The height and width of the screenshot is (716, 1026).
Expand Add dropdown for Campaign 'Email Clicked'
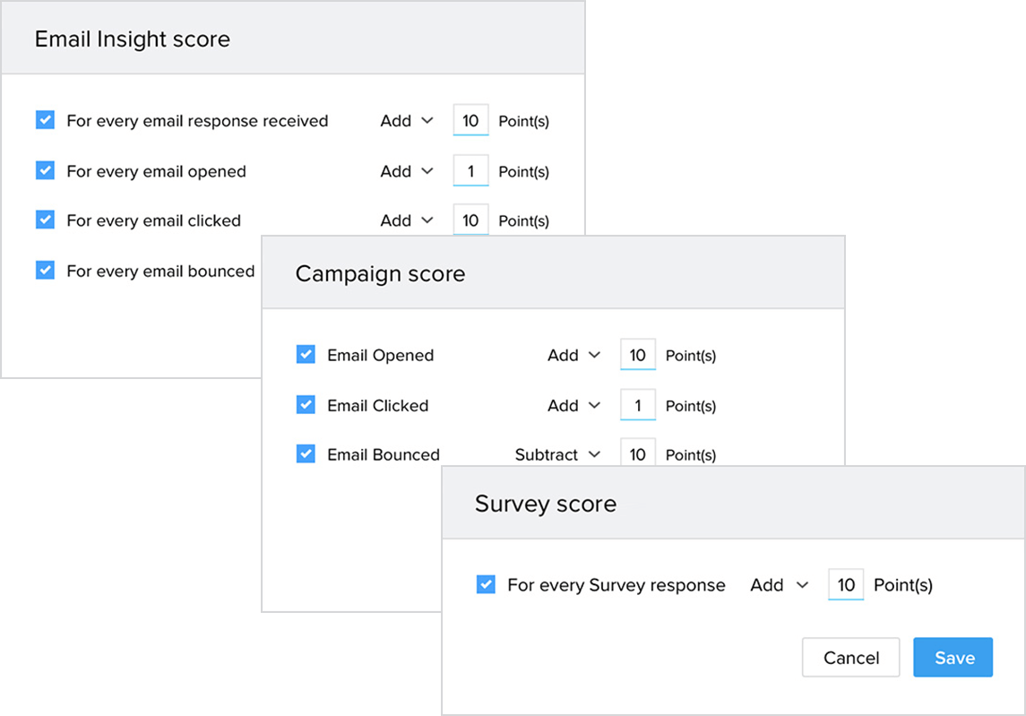(573, 406)
